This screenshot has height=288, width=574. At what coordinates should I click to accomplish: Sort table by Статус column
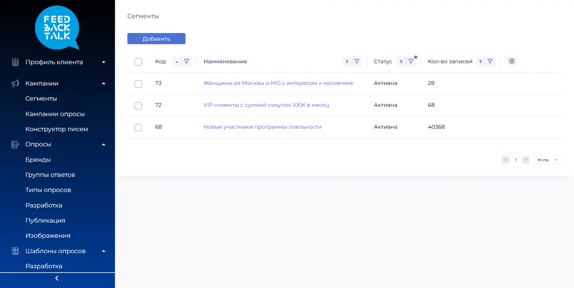coord(401,62)
